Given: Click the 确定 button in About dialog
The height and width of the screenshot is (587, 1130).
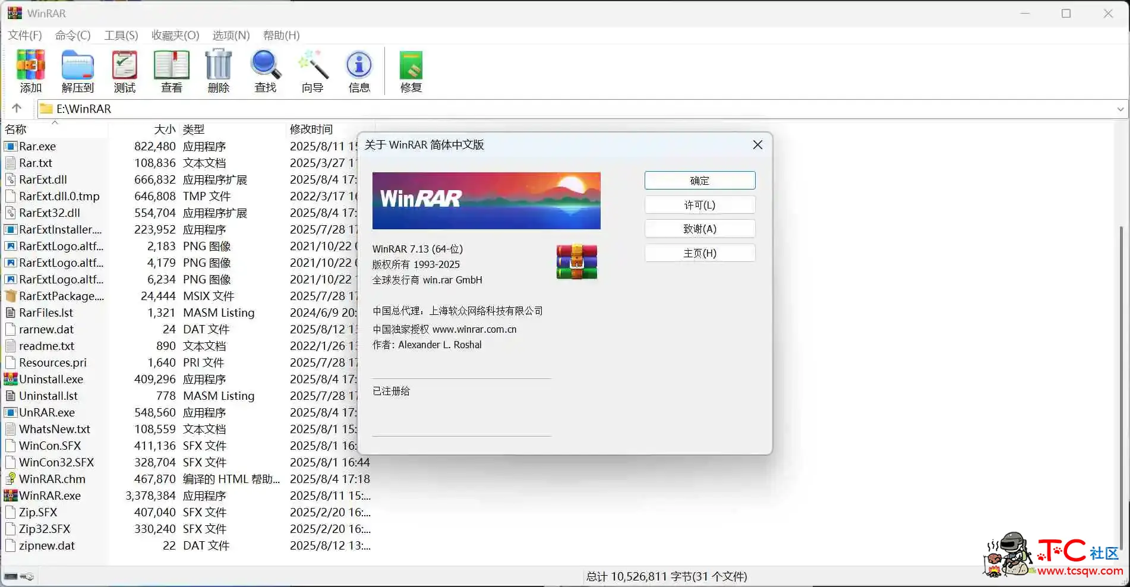Looking at the screenshot, I should 700,181.
